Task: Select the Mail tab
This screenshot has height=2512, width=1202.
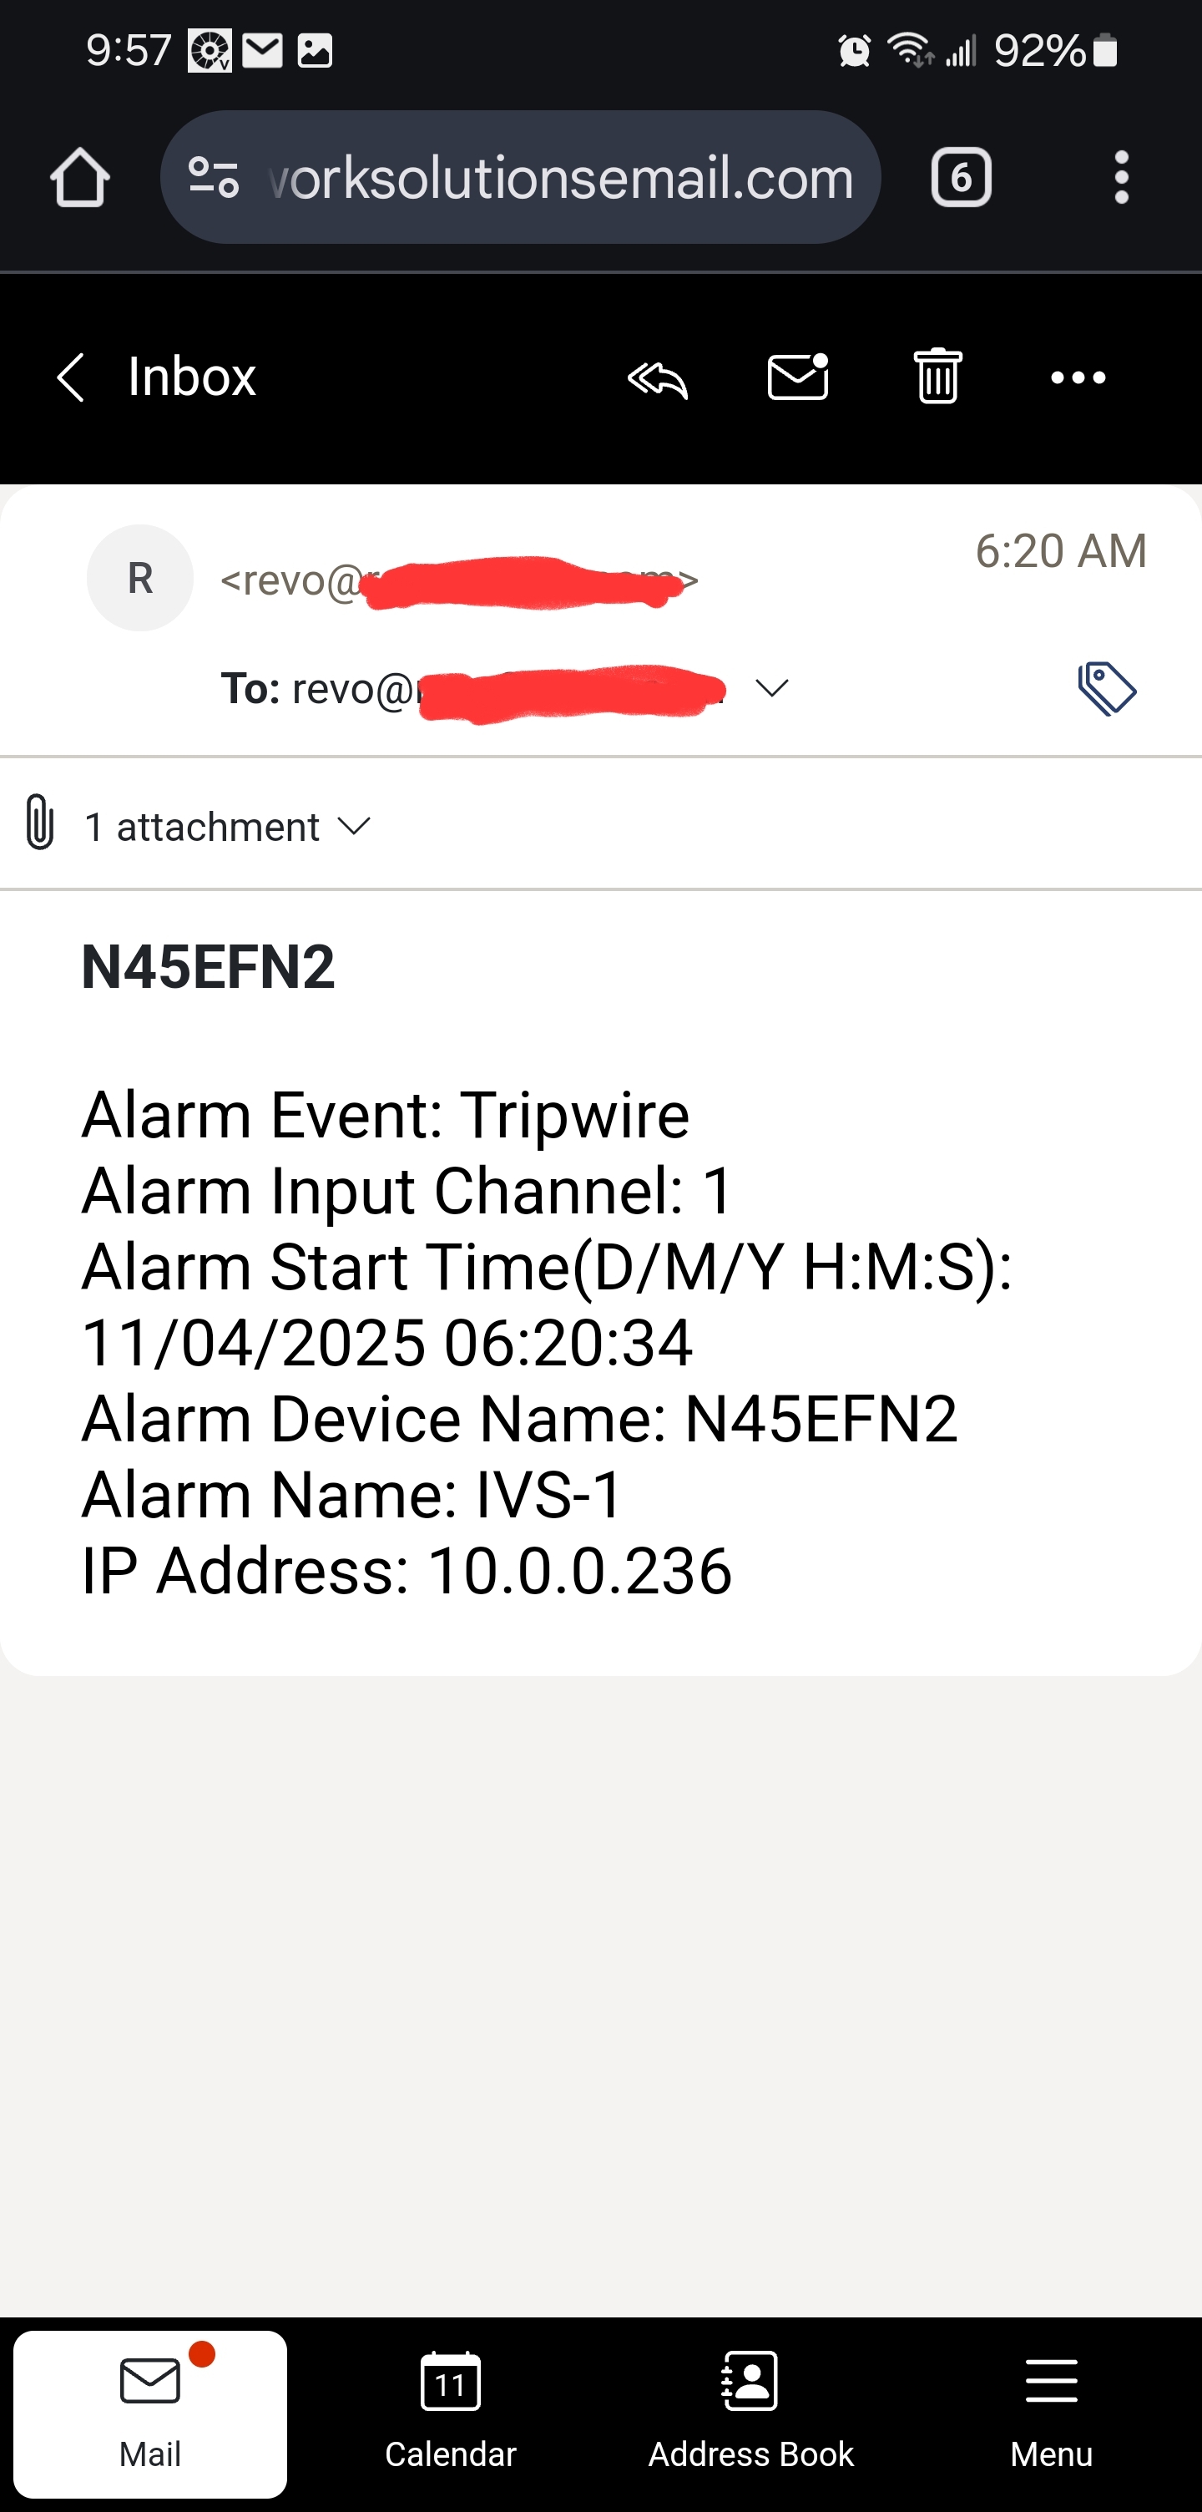Action: pyautogui.click(x=150, y=2413)
